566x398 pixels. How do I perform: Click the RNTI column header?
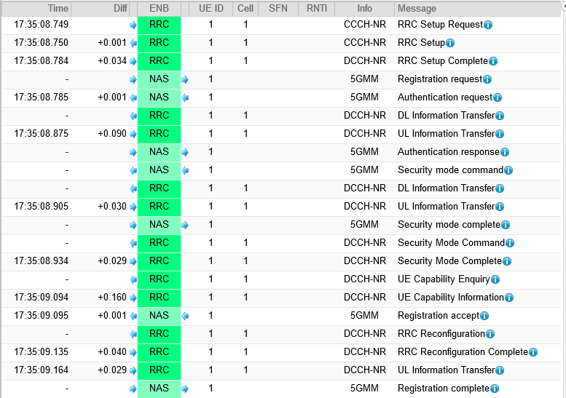click(317, 9)
